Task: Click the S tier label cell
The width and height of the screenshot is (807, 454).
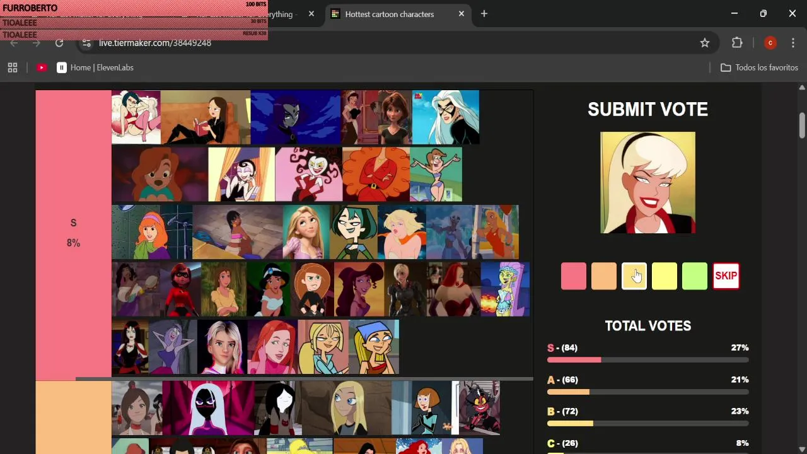Action: pos(73,235)
